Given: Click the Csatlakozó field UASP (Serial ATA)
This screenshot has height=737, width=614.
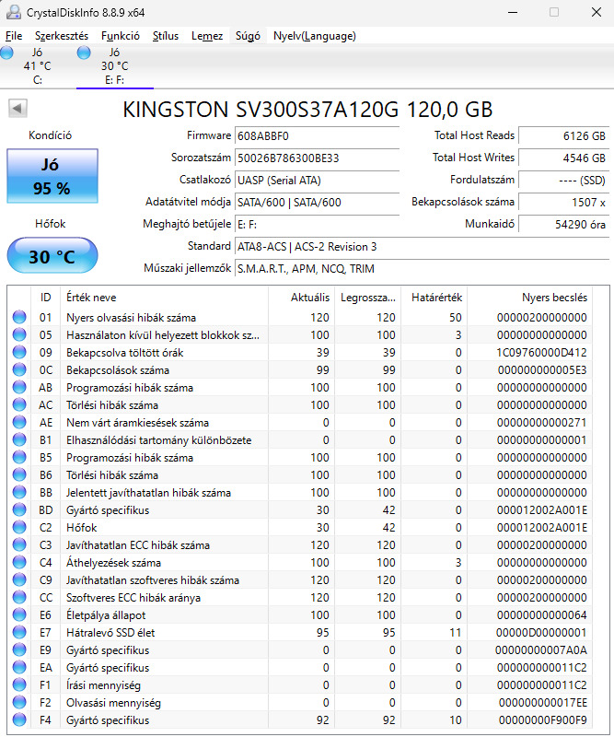Looking at the screenshot, I should 317,180.
